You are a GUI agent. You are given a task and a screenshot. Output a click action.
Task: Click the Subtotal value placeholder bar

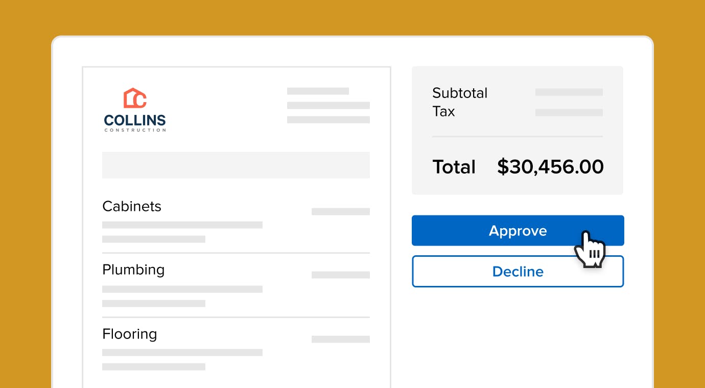point(569,92)
